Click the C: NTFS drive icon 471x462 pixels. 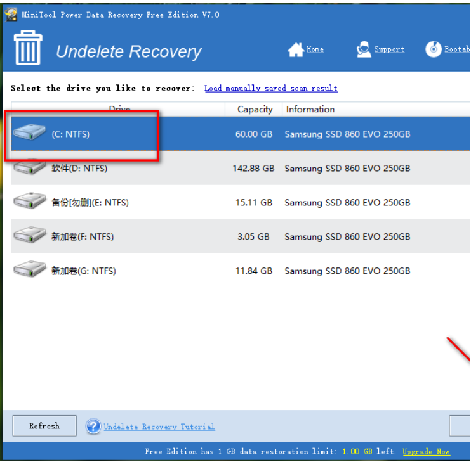(x=29, y=132)
